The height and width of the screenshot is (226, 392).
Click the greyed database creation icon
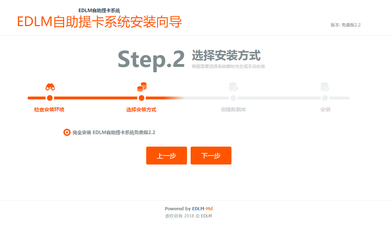234,87
